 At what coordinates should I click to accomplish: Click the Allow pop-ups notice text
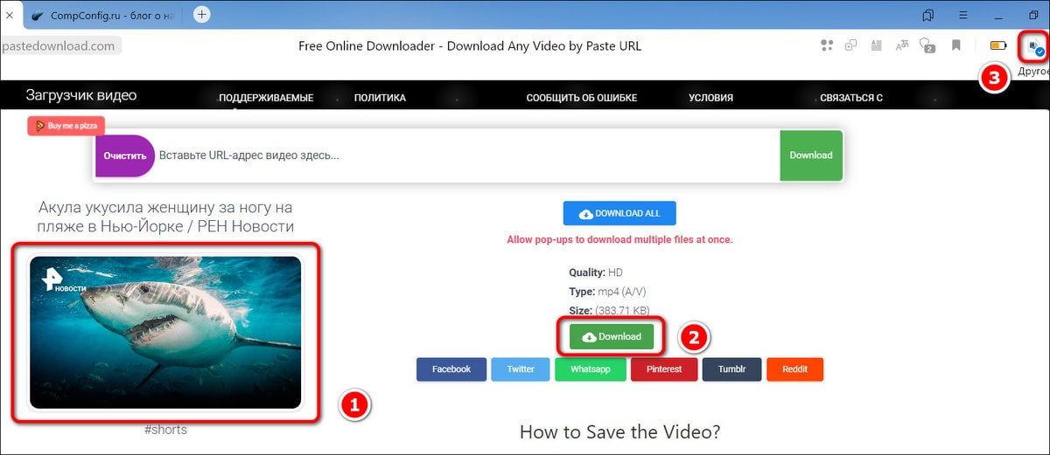pos(619,239)
